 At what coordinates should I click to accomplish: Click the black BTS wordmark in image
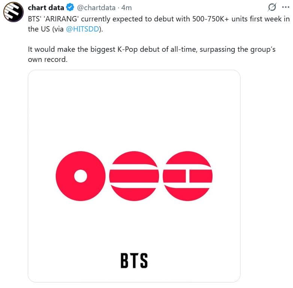[134, 261]
